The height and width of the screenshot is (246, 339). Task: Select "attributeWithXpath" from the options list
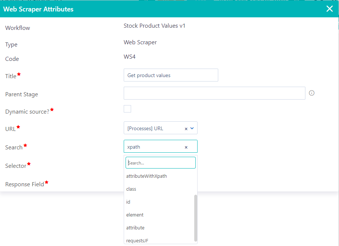tap(146, 176)
